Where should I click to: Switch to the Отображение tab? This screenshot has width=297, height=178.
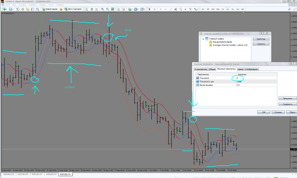[x=251, y=69]
